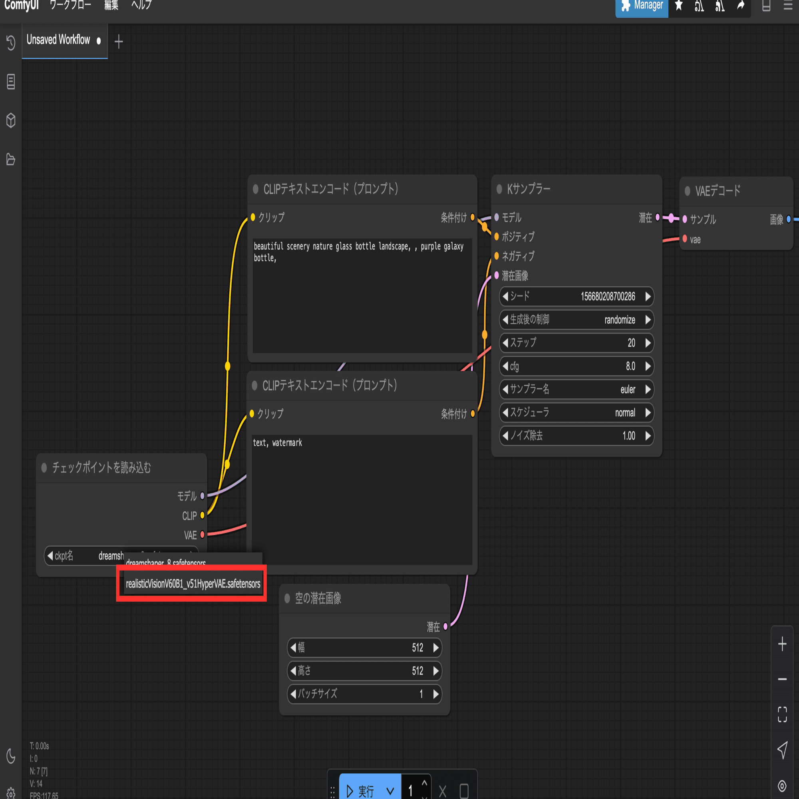Toggle collapse dot on 空の潜在画像 node

[287, 598]
